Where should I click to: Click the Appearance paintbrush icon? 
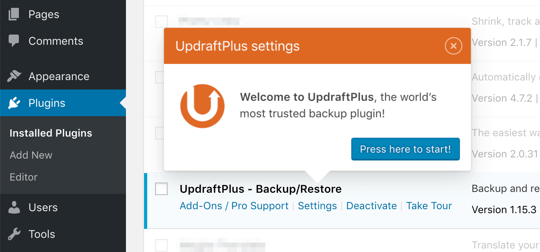point(14,76)
